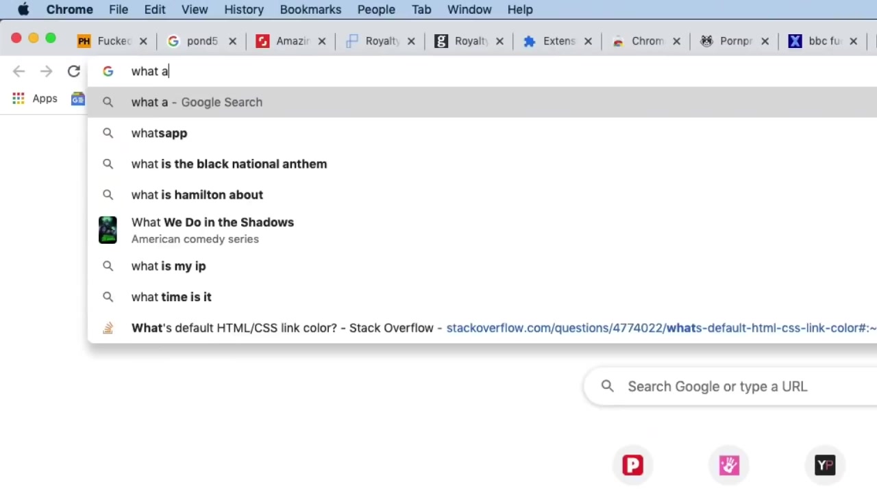Open the Chrome application menu
Screen dimensions: 877x493
pyautogui.click(x=69, y=10)
